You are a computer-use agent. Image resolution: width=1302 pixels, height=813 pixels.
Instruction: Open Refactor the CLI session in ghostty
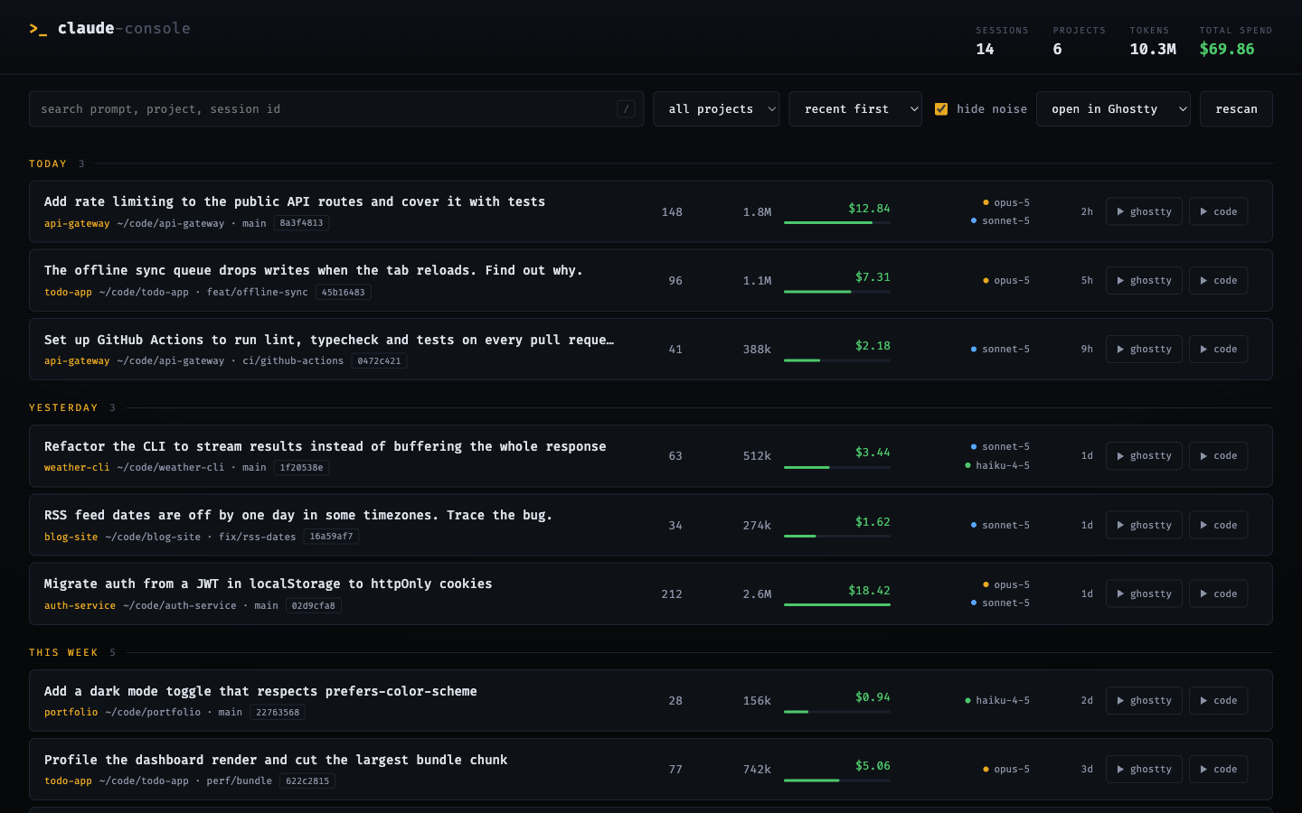click(1144, 455)
